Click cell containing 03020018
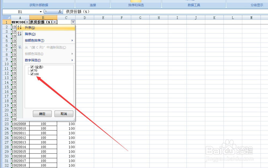This screenshot has height=168, width=268. [20, 165]
